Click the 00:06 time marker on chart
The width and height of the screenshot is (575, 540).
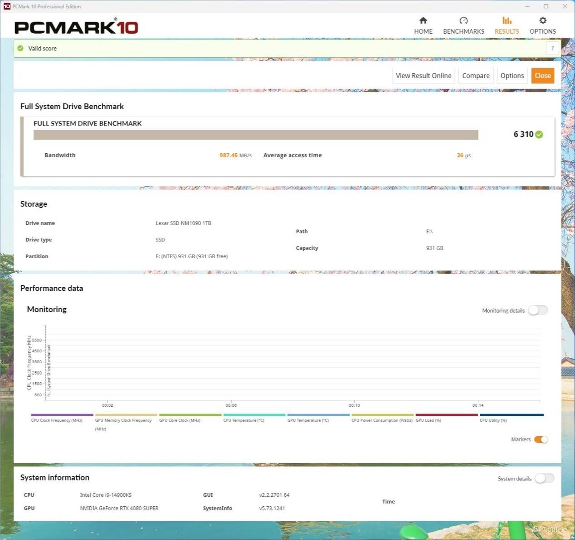231,405
